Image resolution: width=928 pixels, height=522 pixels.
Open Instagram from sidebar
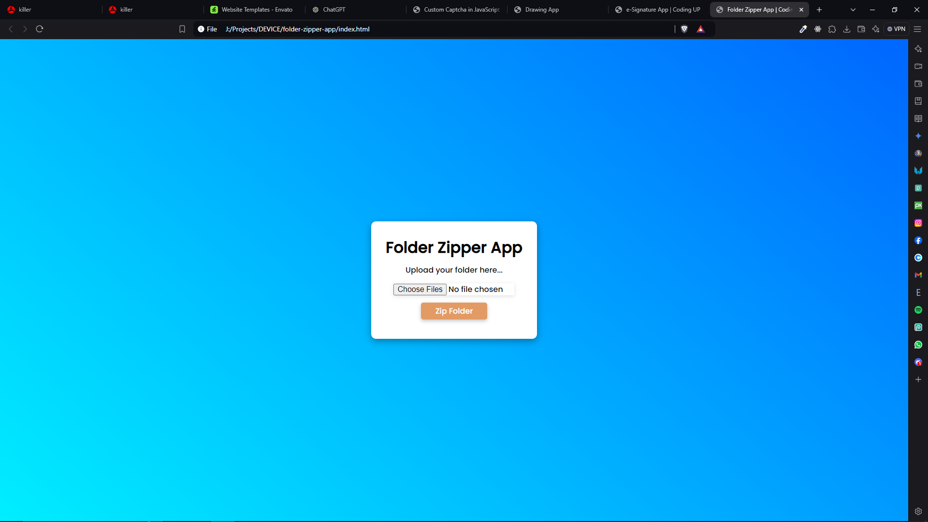point(918,223)
